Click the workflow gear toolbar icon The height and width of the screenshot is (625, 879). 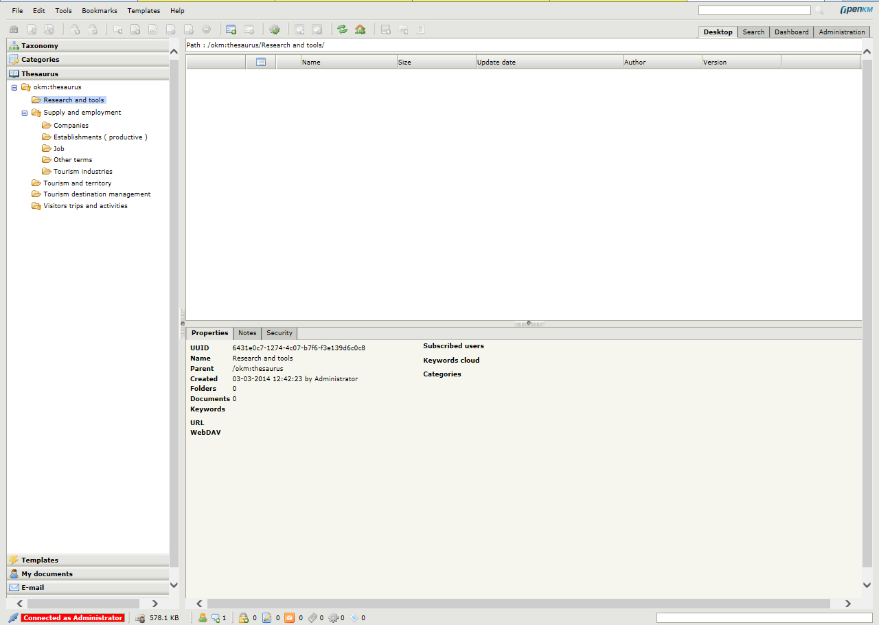(x=275, y=30)
